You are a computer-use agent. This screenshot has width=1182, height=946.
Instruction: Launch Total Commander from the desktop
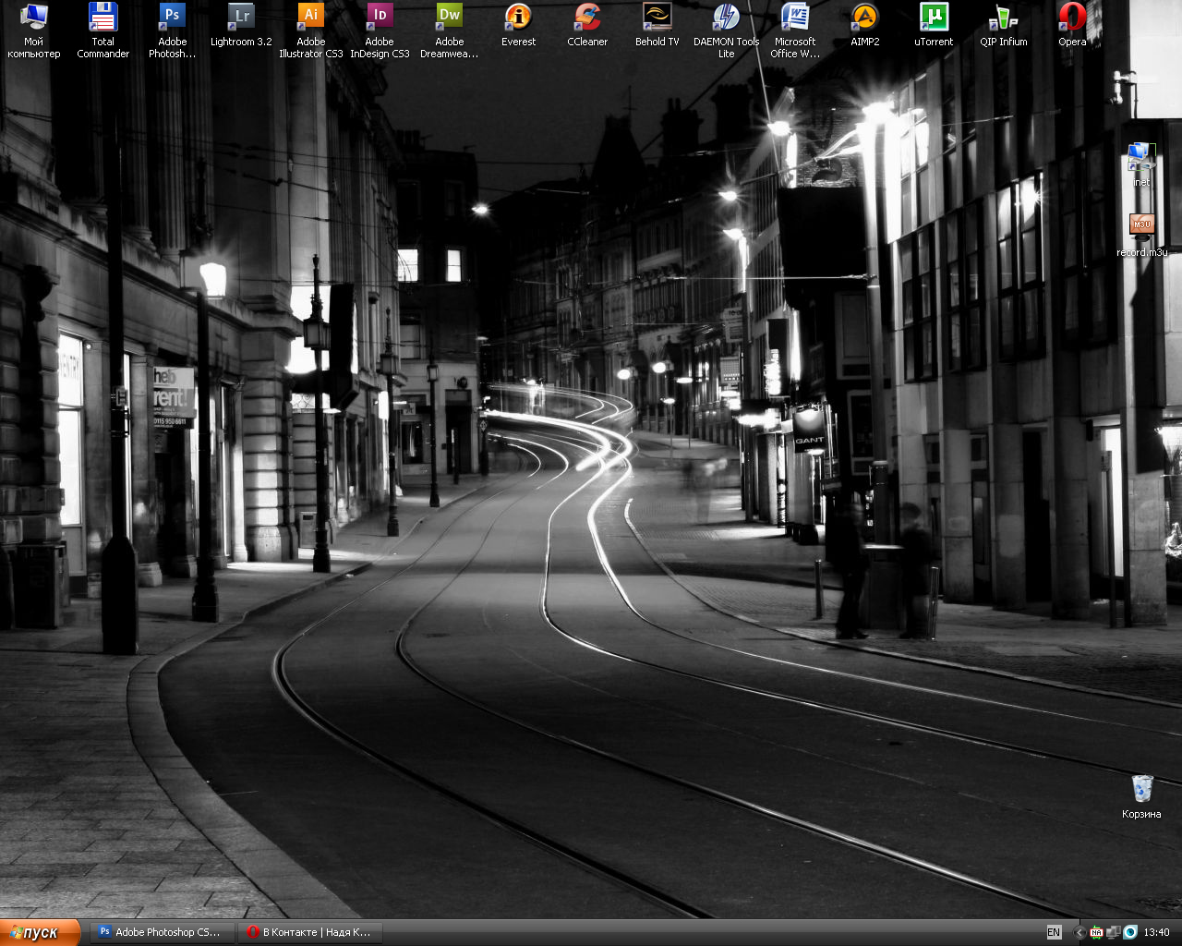[103, 18]
